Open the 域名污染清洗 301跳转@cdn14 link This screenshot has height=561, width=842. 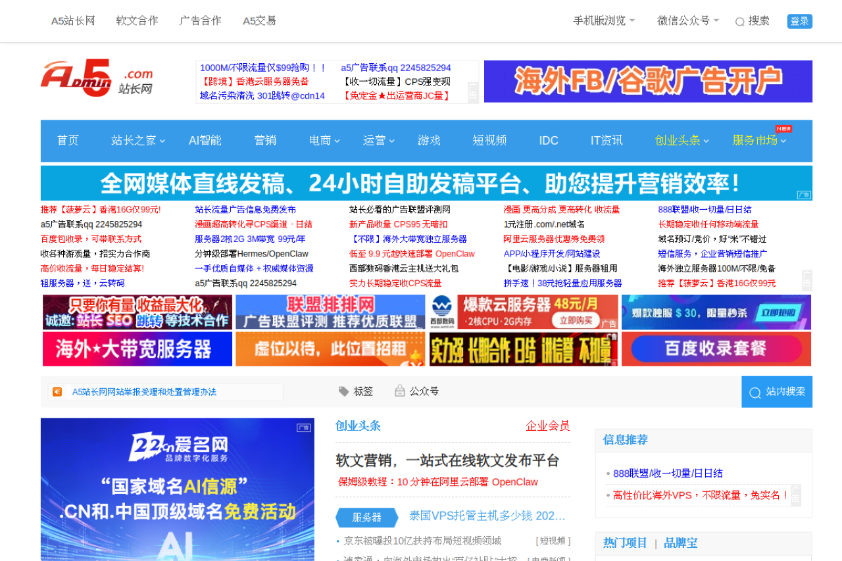(x=262, y=95)
